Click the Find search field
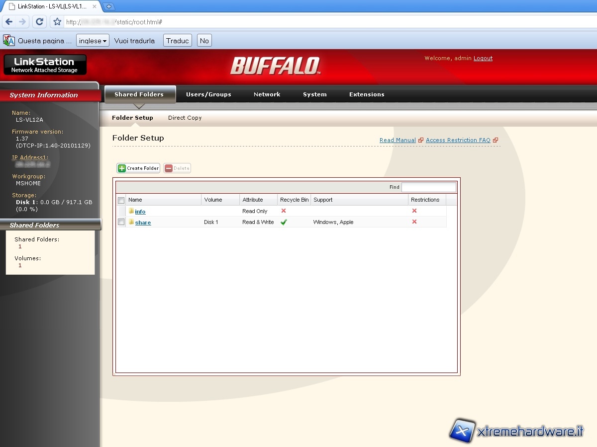The image size is (597, 447). click(428, 187)
